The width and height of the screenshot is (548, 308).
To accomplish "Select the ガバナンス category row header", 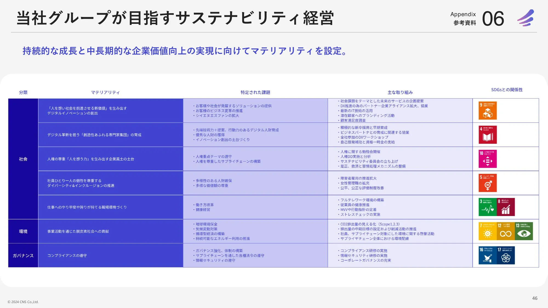I will pyautogui.click(x=23, y=255).
